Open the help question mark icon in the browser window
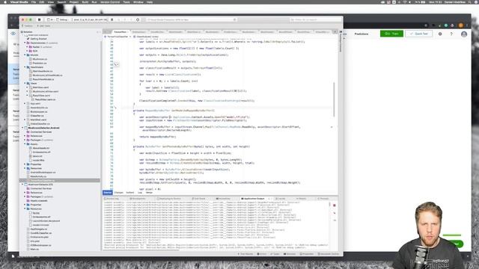Image resolution: width=479 pixels, height=269 pixels. coord(451,34)
